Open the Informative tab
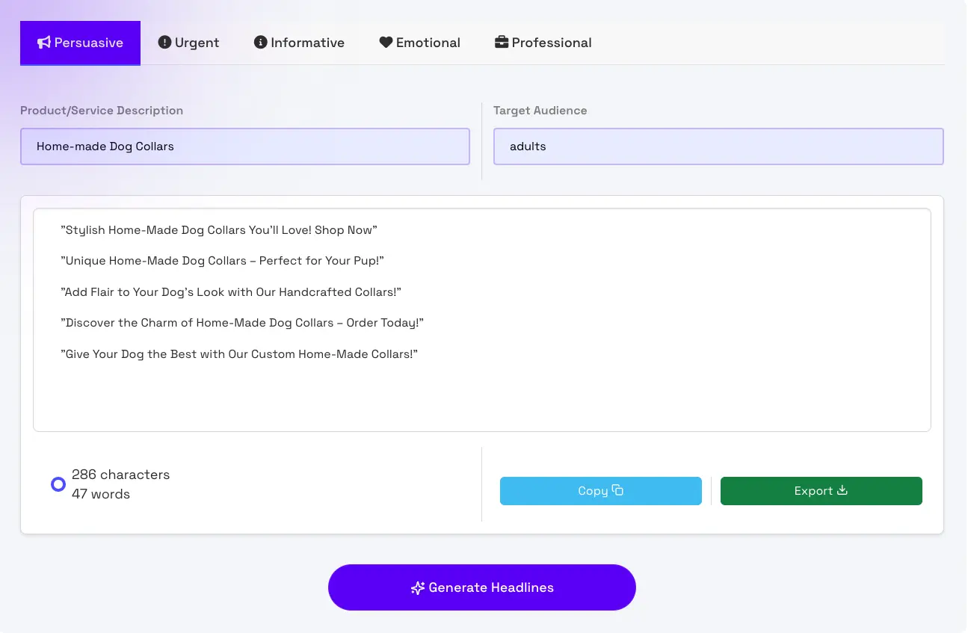Viewport: 968px width, 633px height. (299, 43)
